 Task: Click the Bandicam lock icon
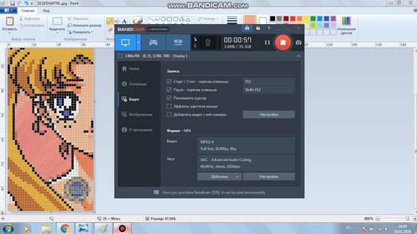point(247,28)
